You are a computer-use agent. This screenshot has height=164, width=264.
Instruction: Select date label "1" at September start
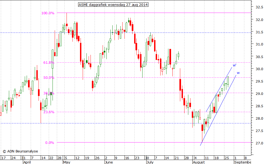click(235, 158)
